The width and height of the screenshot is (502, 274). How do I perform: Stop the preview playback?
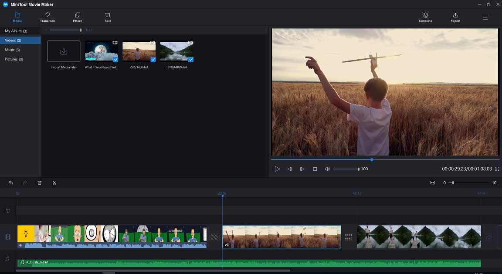pos(315,169)
